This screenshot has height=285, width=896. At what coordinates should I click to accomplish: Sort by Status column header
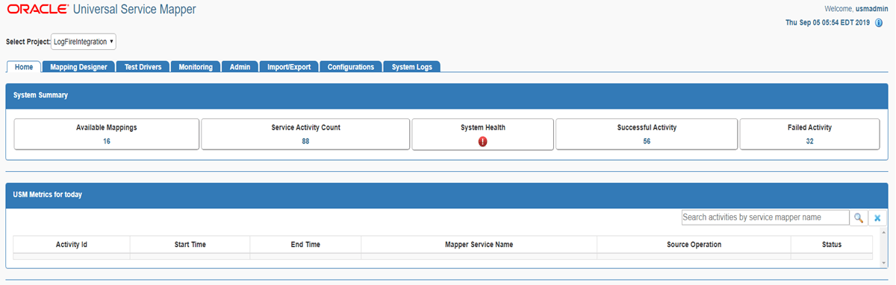(832, 244)
